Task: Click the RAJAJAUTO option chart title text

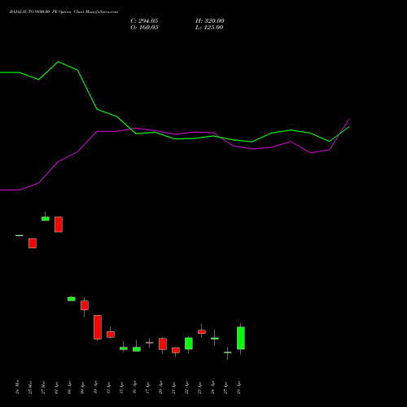Action: tap(63, 12)
